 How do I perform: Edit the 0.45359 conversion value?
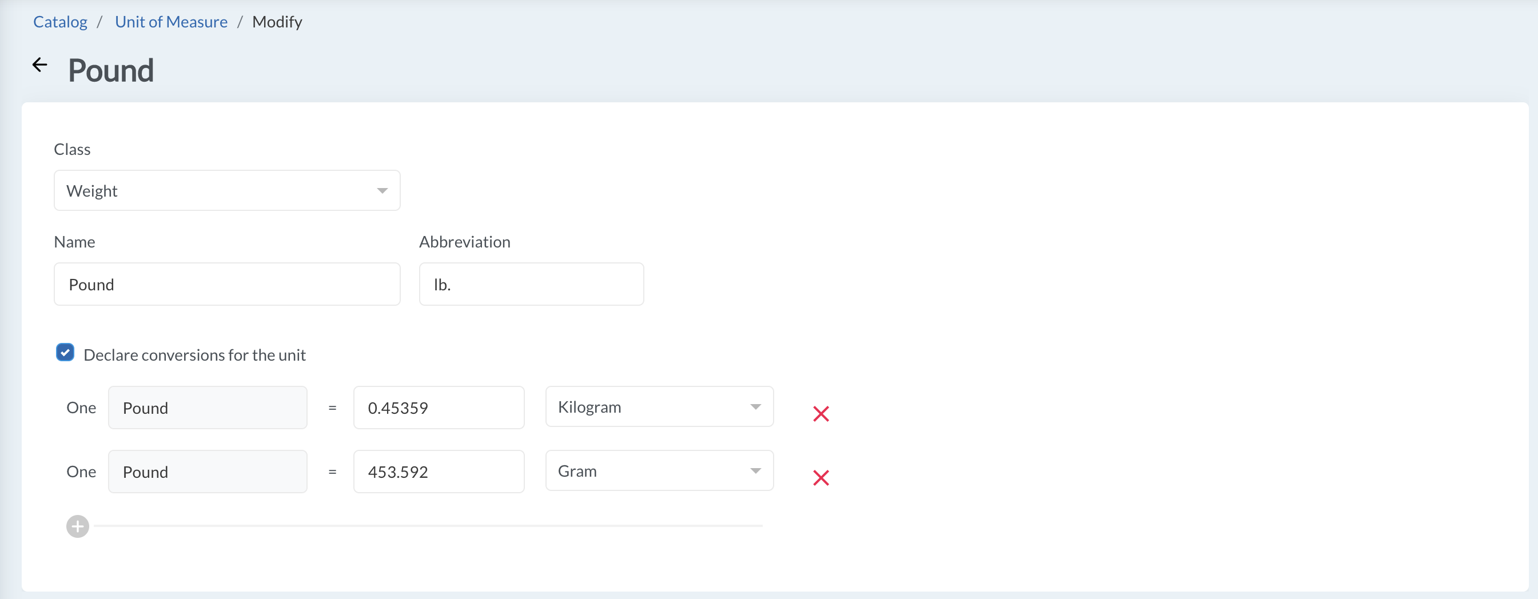[x=438, y=408]
